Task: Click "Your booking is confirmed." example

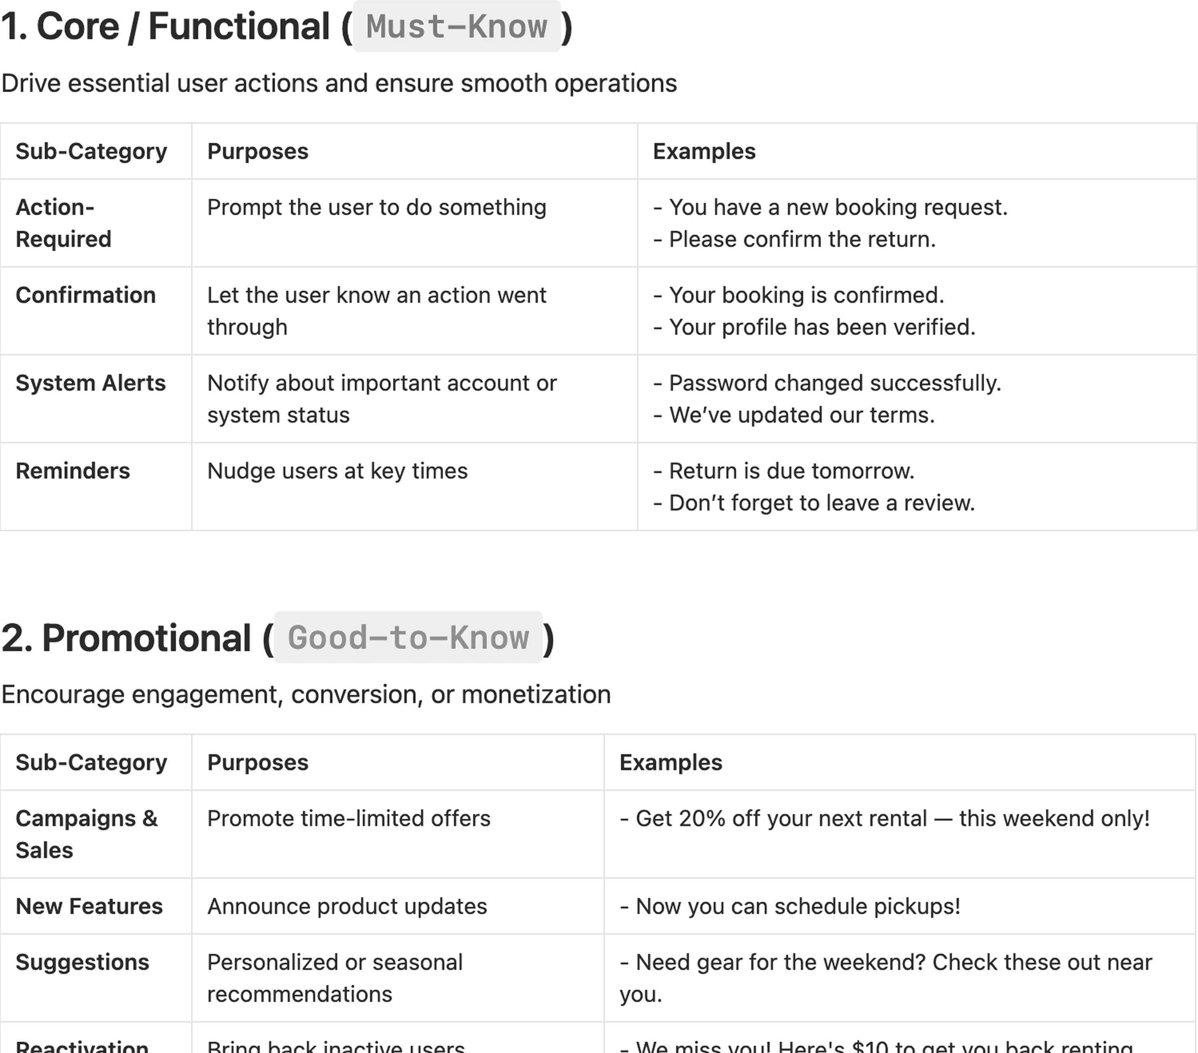Action: tap(806, 295)
